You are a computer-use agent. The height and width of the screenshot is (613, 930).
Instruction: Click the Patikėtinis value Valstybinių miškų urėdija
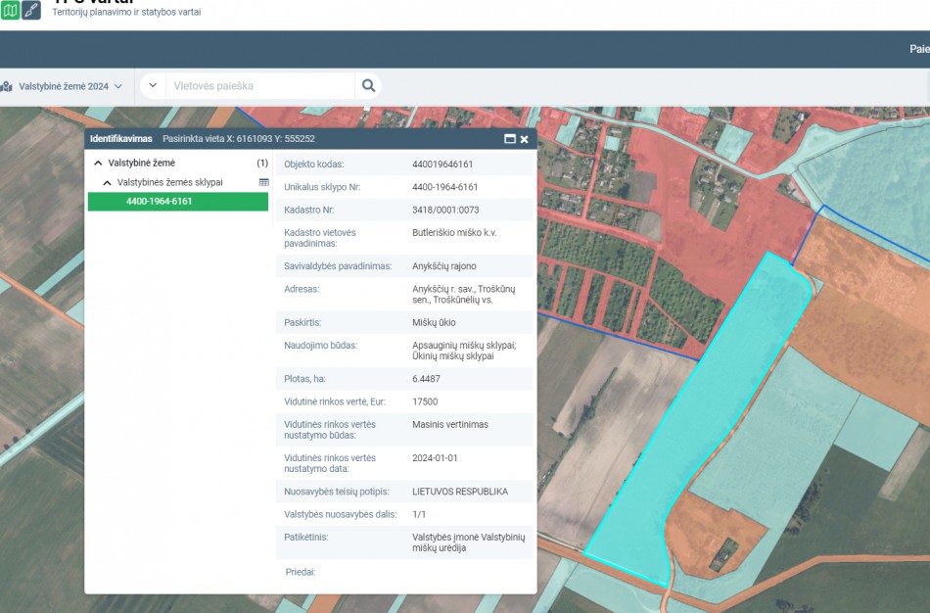[x=469, y=542]
